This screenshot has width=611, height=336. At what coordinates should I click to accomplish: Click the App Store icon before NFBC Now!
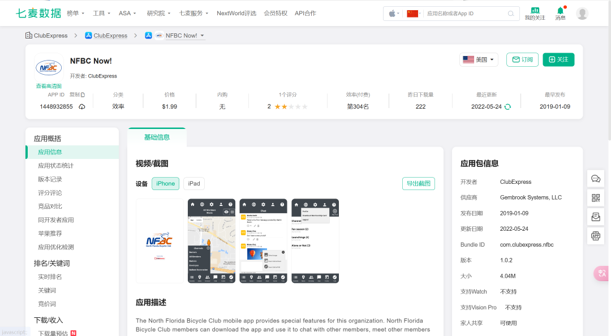pos(148,36)
